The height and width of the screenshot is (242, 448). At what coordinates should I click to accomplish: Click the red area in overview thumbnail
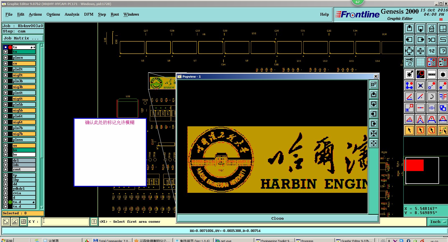click(414, 165)
